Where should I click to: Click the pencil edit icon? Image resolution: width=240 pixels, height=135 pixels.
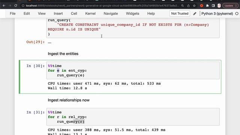pos(195,13)
